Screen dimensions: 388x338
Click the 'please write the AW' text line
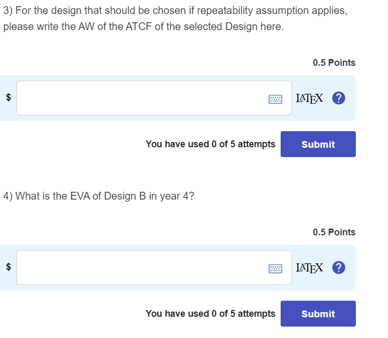pyautogui.click(x=143, y=27)
